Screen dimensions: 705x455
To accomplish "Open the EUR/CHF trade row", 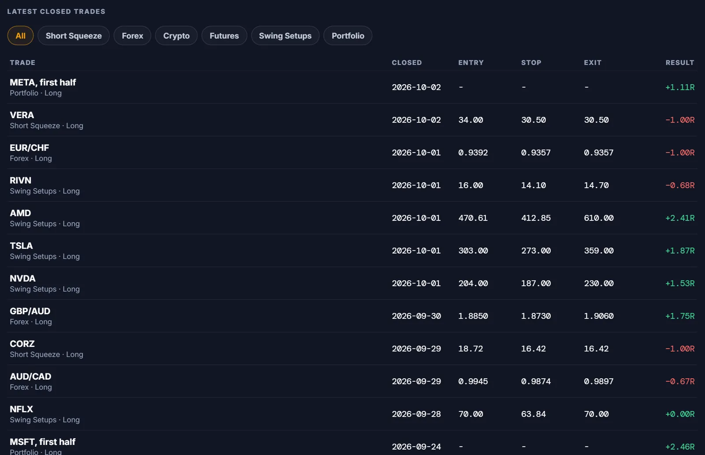I will click(x=352, y=153).
